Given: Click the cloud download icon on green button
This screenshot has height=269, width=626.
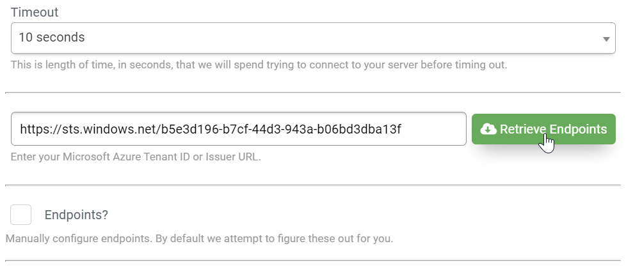Looking at the screenshot, I should [488, 129].
